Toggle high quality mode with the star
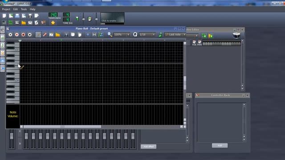Screen dimensions: 285x160 pos(53,23)
